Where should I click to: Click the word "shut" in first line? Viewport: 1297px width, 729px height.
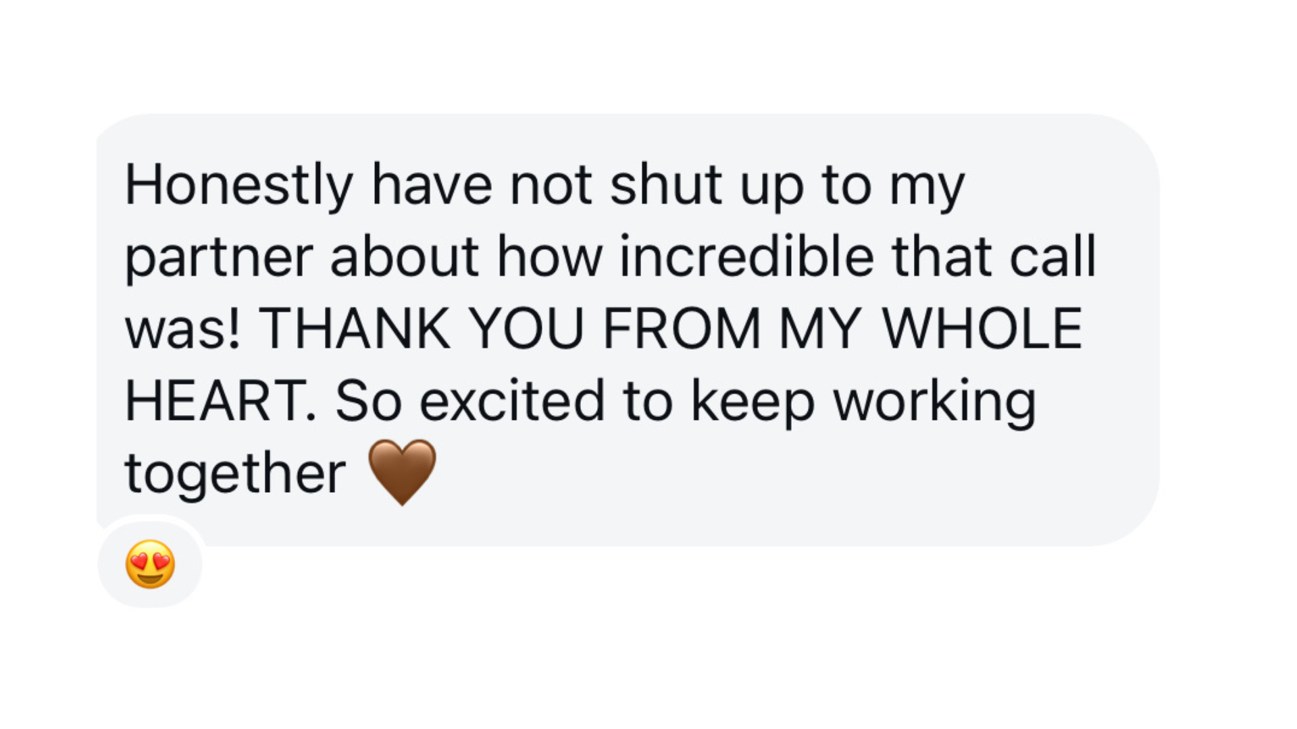point(665,185)
